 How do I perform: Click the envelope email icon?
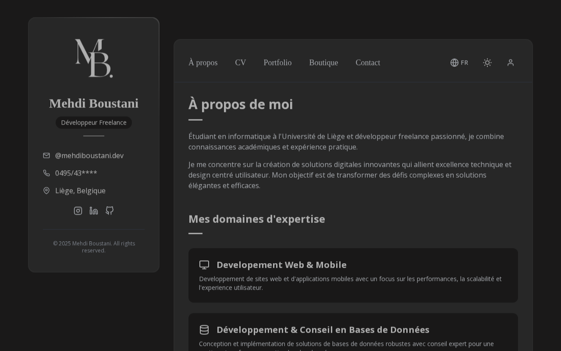click(46, 155)
